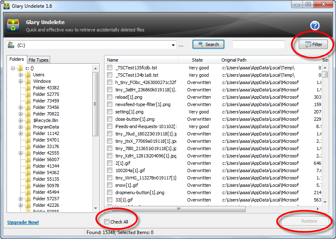The width and height of the screenshot is (336, 239).
Task: Tick the snow[1].gif checkbox
Action: point(109,185)
